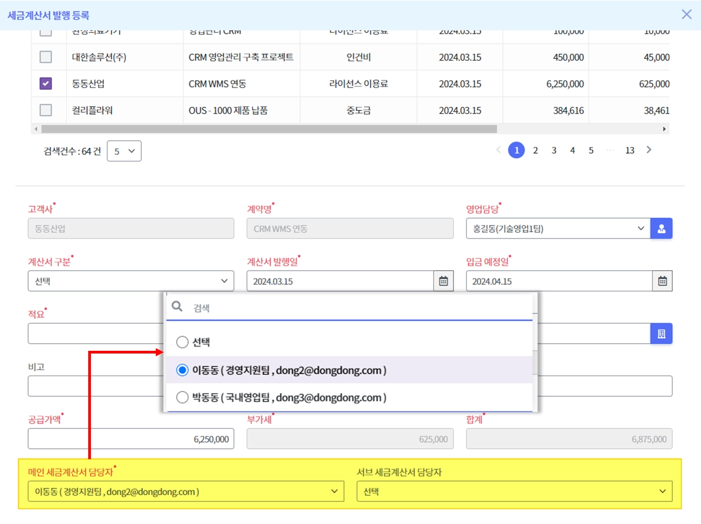Click the 라이선스 이용료 cell in 동동산업 row
This screenshot has height=524, width=701.
coord(358,84)
